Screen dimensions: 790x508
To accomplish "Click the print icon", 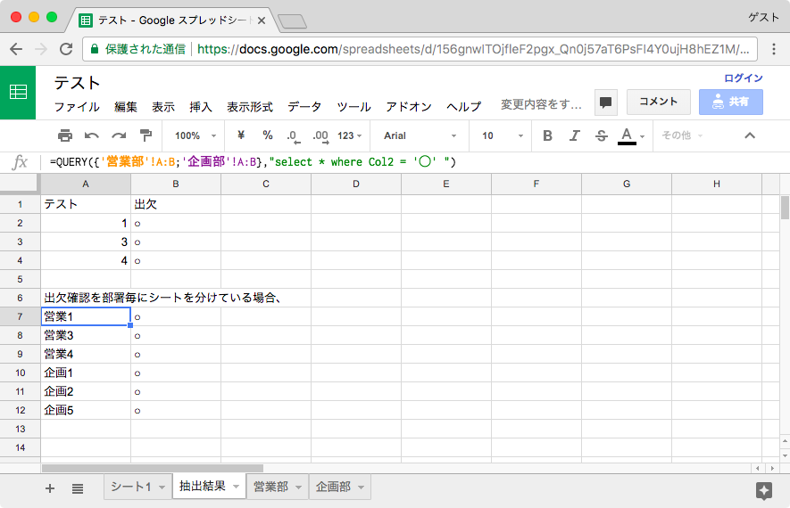I will 65,135.
